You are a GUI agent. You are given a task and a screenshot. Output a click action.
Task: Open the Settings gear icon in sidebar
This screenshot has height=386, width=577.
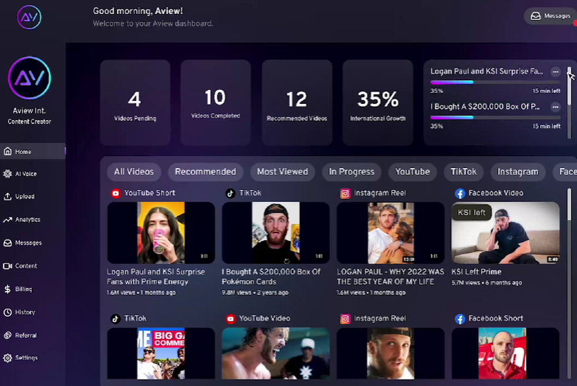click(x=8, y=358)
